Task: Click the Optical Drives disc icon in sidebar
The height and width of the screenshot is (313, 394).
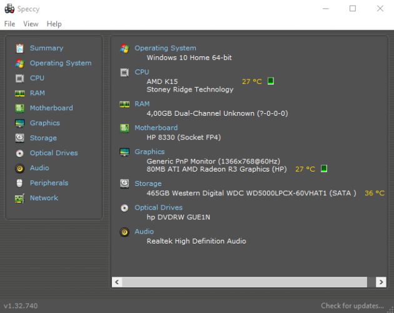Action: point(19,153)
